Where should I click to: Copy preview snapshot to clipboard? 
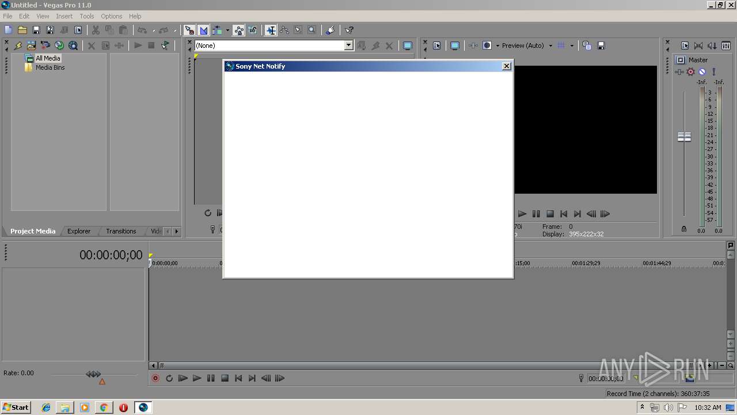(x=587, y=46)
